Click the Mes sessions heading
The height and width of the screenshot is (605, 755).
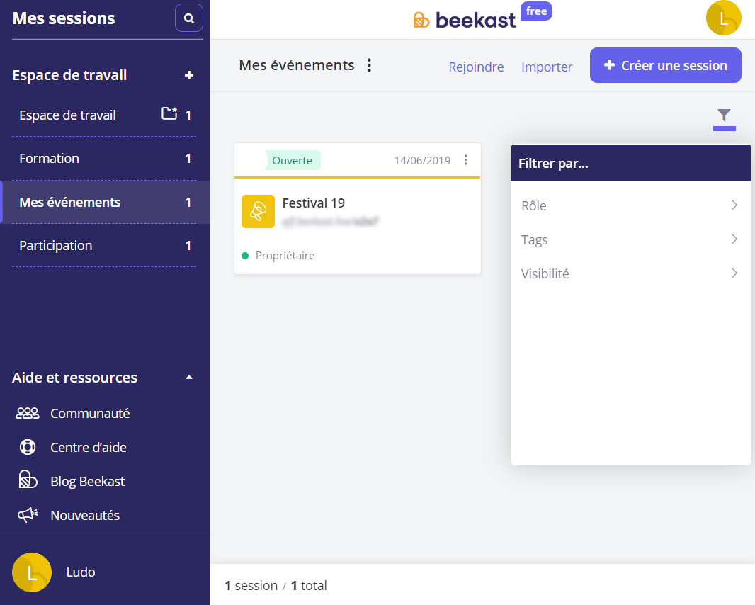click(x=64, y=18)
